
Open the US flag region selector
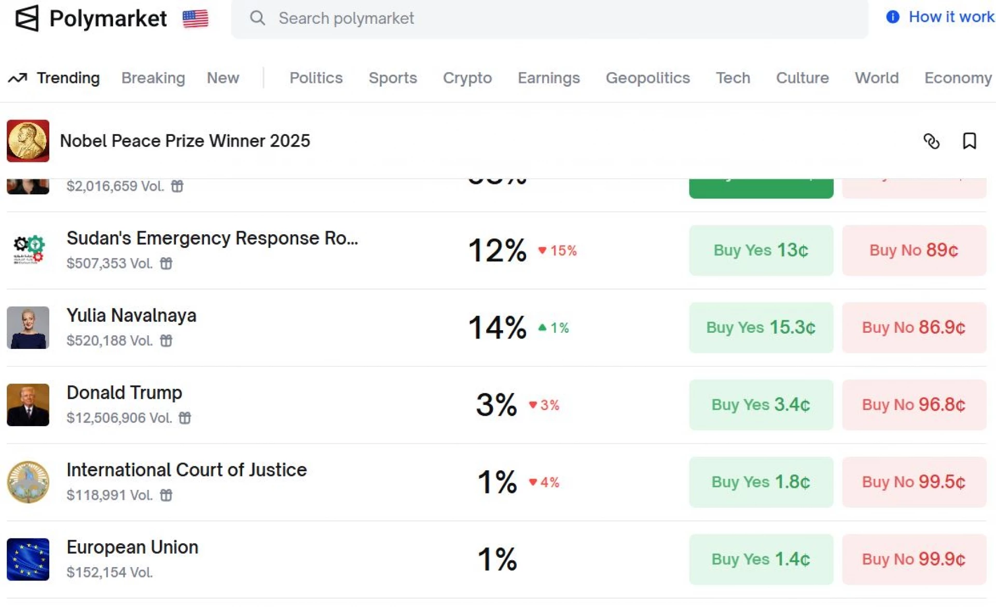pyautogui.click(x=195, y=19)
